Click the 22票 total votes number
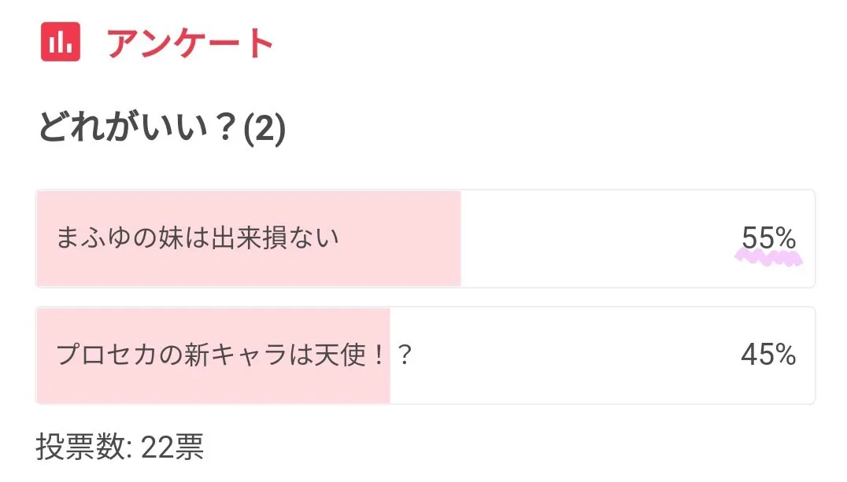Viewport: 847px width, 482px height. coord(172,447)
